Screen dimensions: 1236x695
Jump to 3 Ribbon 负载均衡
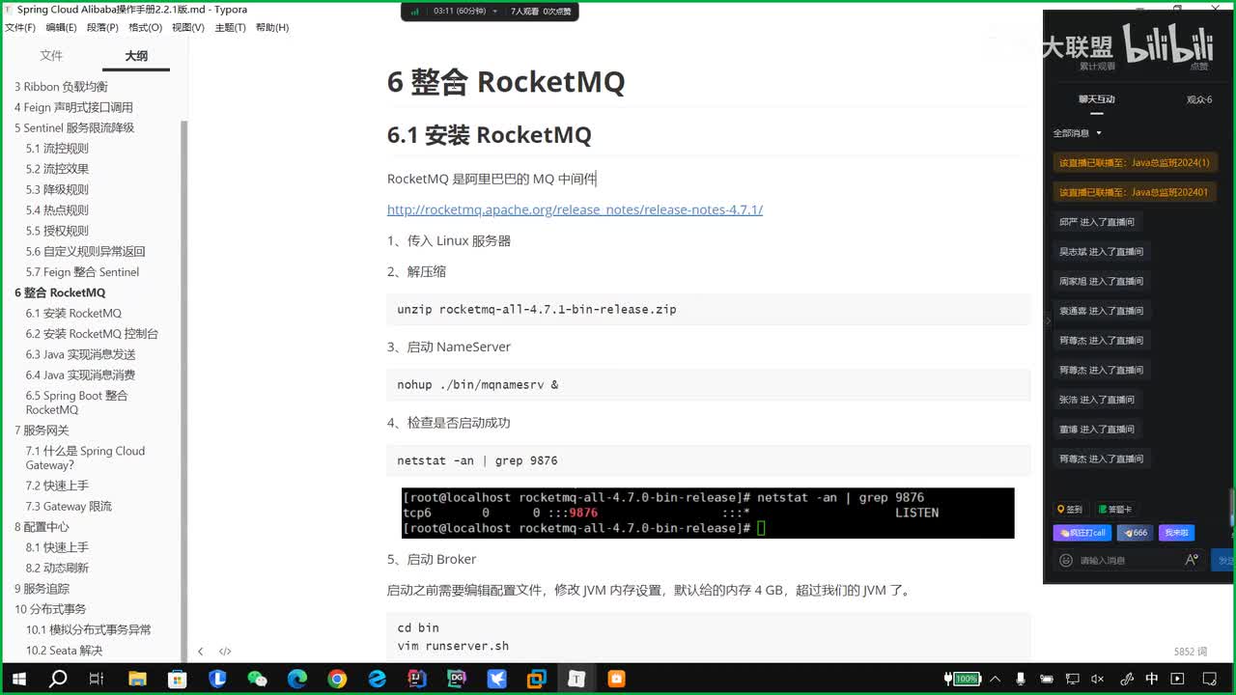pos(61,87)
